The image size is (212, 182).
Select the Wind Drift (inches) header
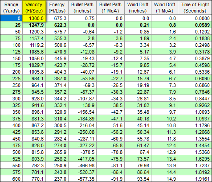[x=138, y=8]
